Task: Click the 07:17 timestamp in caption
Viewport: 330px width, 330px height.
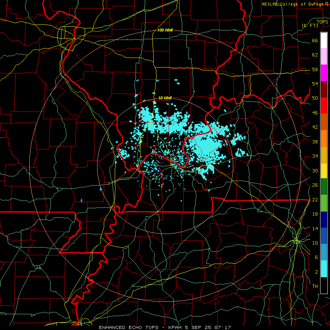Action: 223,327
